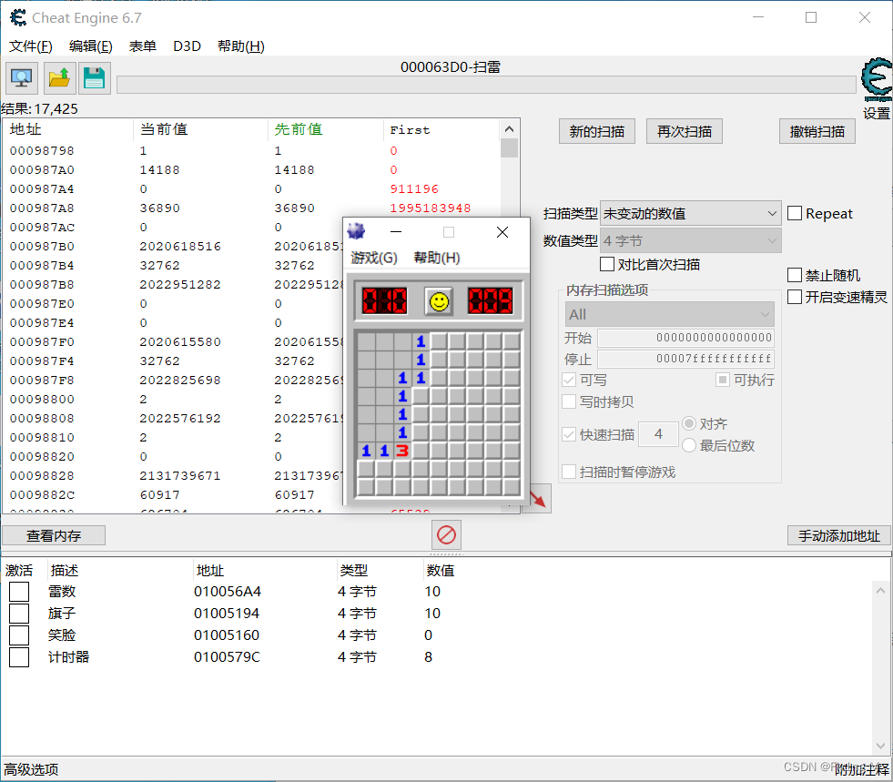Open the process list via computer icon
Image resolution: width=893 pixels, height=782 pixels.
coord(20,78)
